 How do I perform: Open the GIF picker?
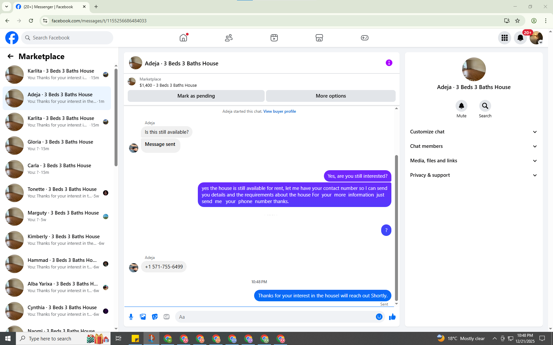click(167, 317)
